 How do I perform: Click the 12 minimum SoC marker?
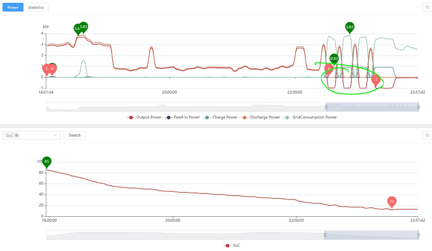point(392,201)
